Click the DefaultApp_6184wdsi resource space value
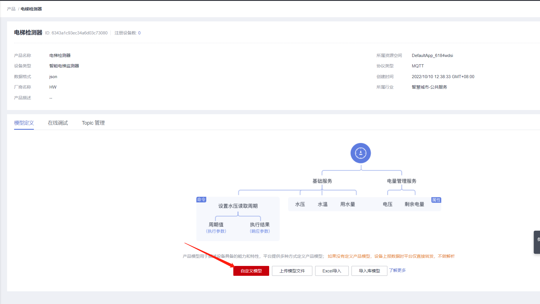The image size is (540, 304). coord(433,56)
